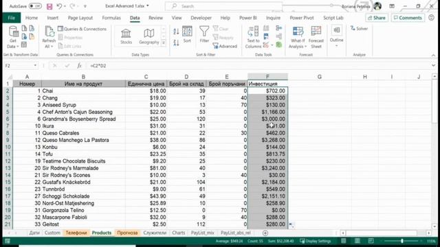Expand the Data Types gallery
This screenshot has width=440, height=247.
164,43
